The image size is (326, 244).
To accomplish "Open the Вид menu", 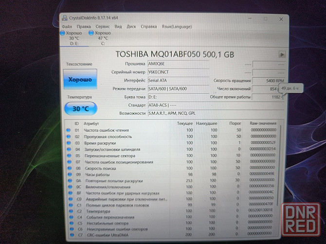I will coord(118,27).
